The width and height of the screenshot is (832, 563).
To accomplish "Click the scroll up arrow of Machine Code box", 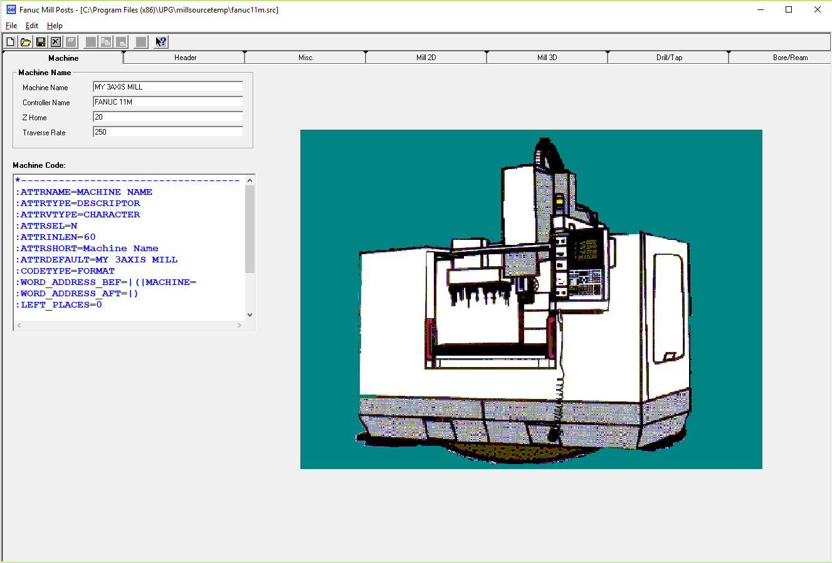I will [250, 180].
